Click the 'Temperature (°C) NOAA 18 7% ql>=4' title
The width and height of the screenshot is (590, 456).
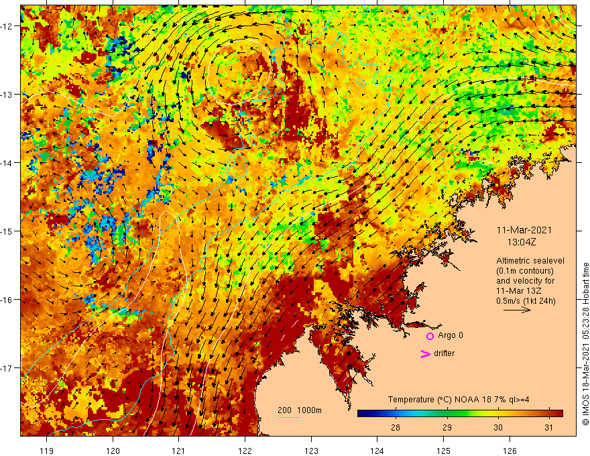459,400
